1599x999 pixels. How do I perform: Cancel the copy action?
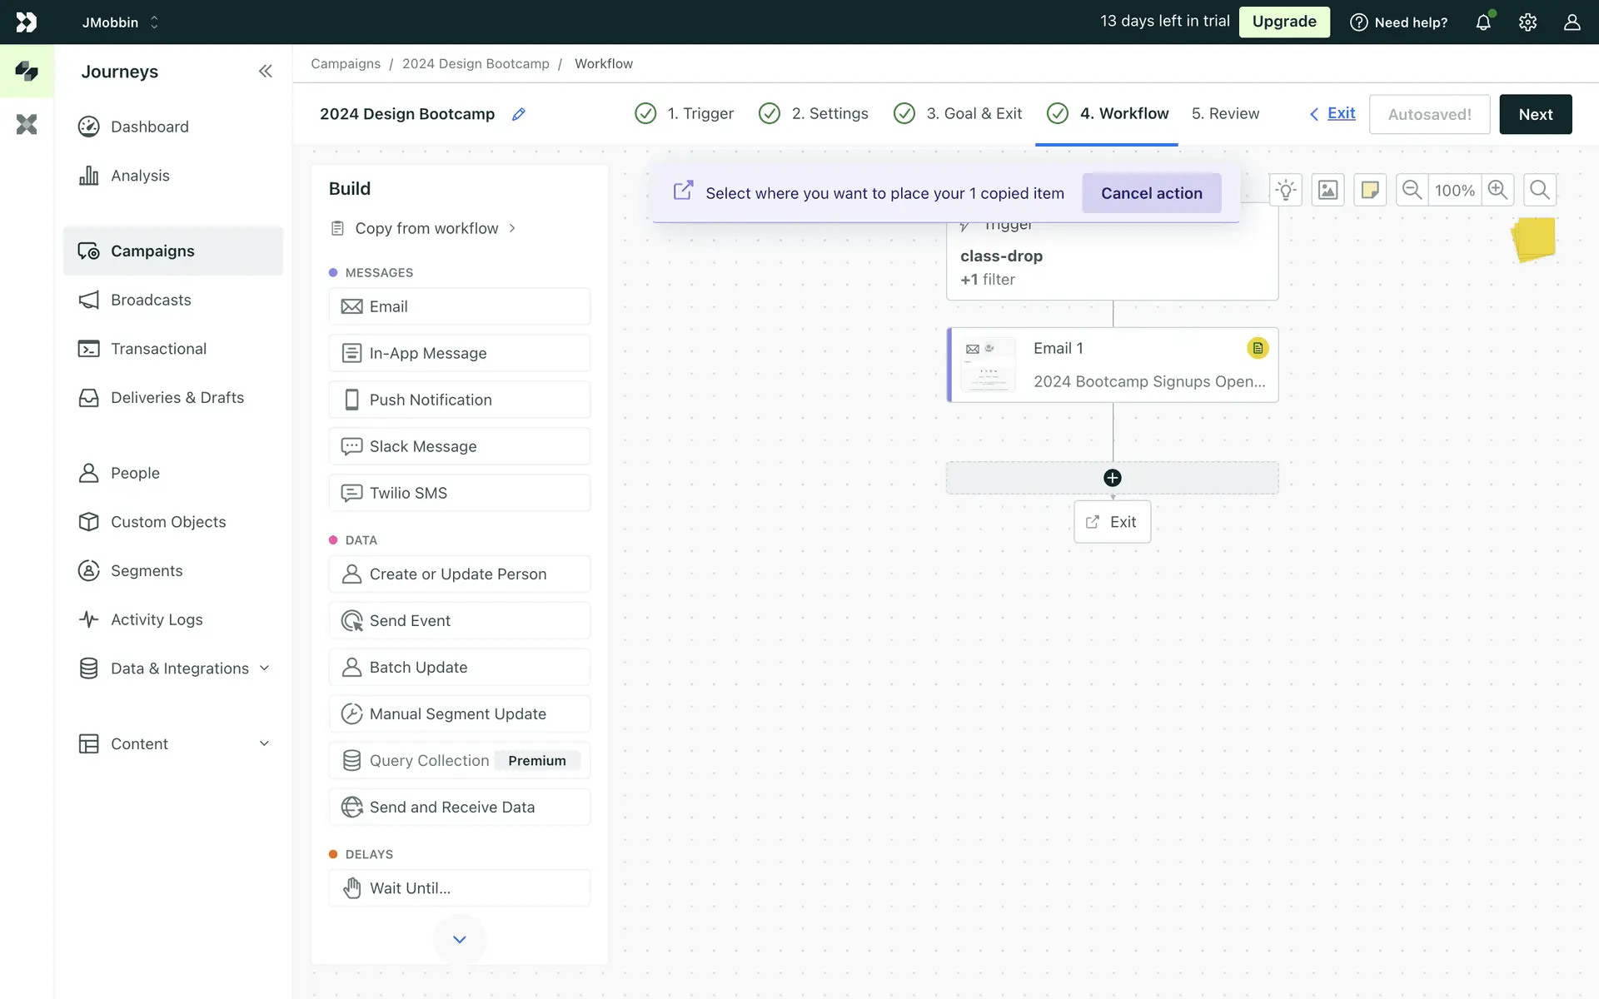tap(1151, 193)
